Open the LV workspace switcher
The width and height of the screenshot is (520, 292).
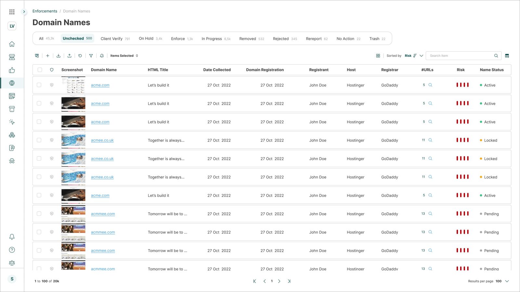pyautogui.click(x=12, y=26)
